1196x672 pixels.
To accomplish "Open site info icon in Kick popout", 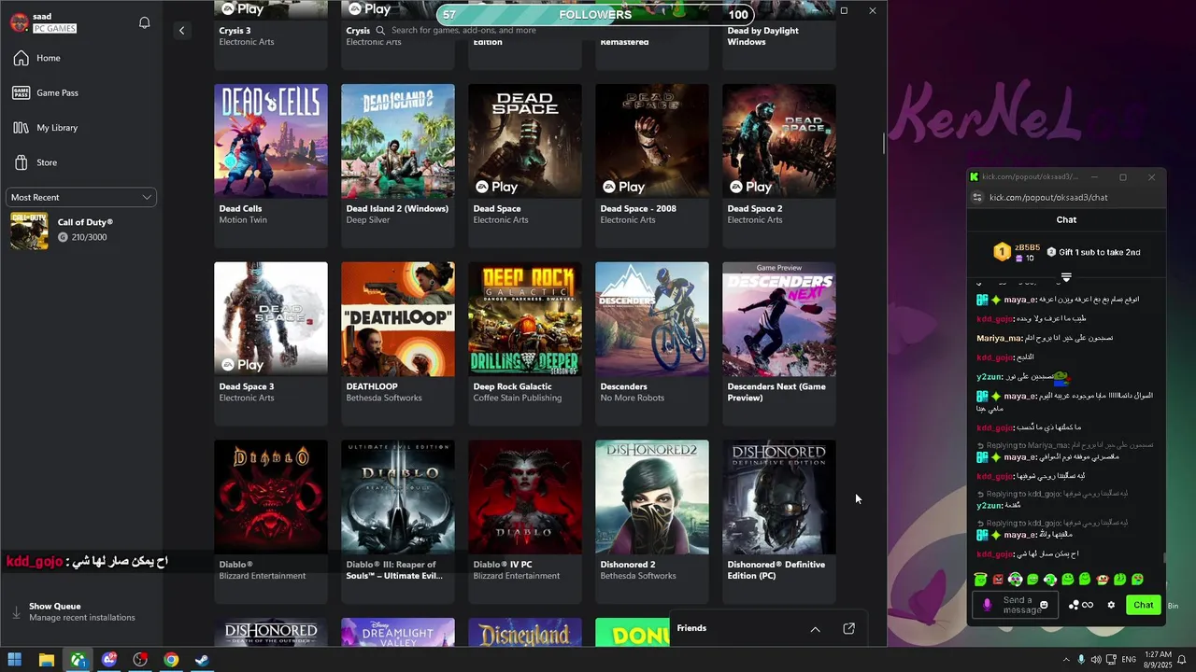I will tap(977, 198).
